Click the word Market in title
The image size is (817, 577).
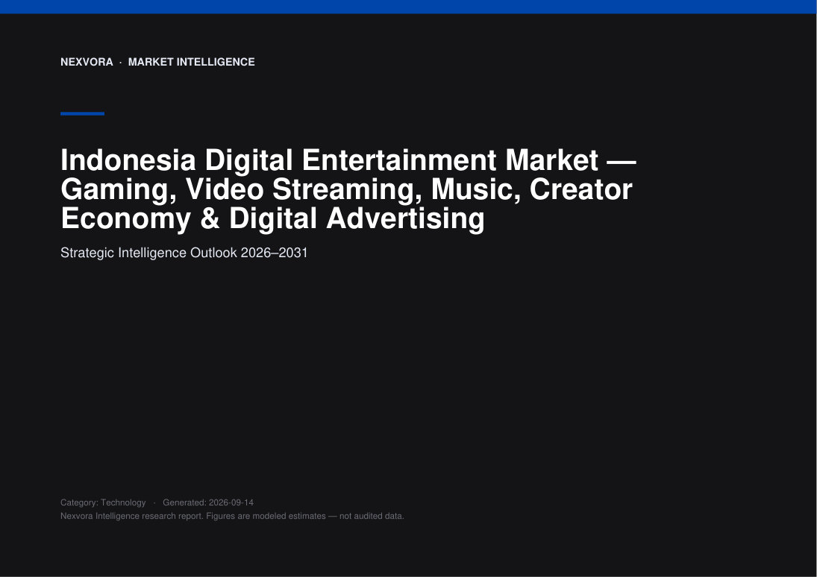tap(552, 160)
